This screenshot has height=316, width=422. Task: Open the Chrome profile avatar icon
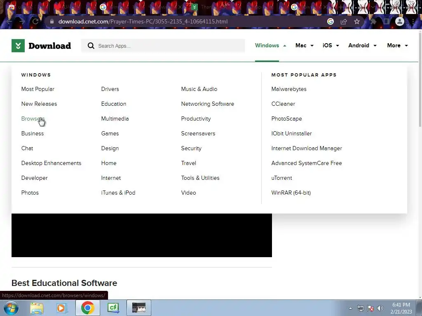click(x=400, y=21)
